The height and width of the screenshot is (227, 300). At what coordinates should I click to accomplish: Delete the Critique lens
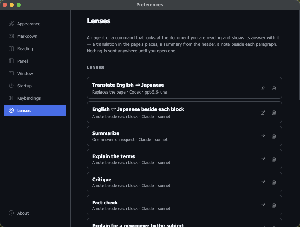[x=274, y=182]
